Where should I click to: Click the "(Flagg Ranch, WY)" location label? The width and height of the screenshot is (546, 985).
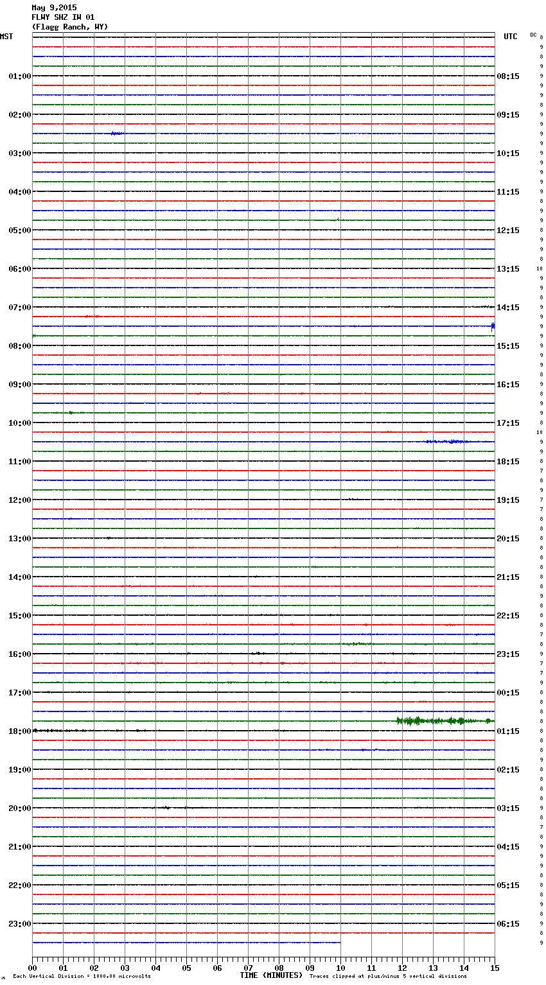click(70, 27)
